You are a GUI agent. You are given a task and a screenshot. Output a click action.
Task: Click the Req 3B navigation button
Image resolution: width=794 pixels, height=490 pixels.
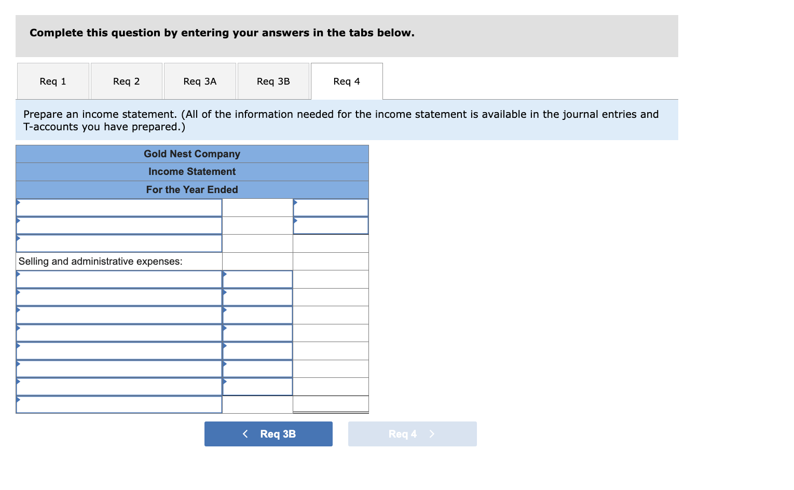268,434
